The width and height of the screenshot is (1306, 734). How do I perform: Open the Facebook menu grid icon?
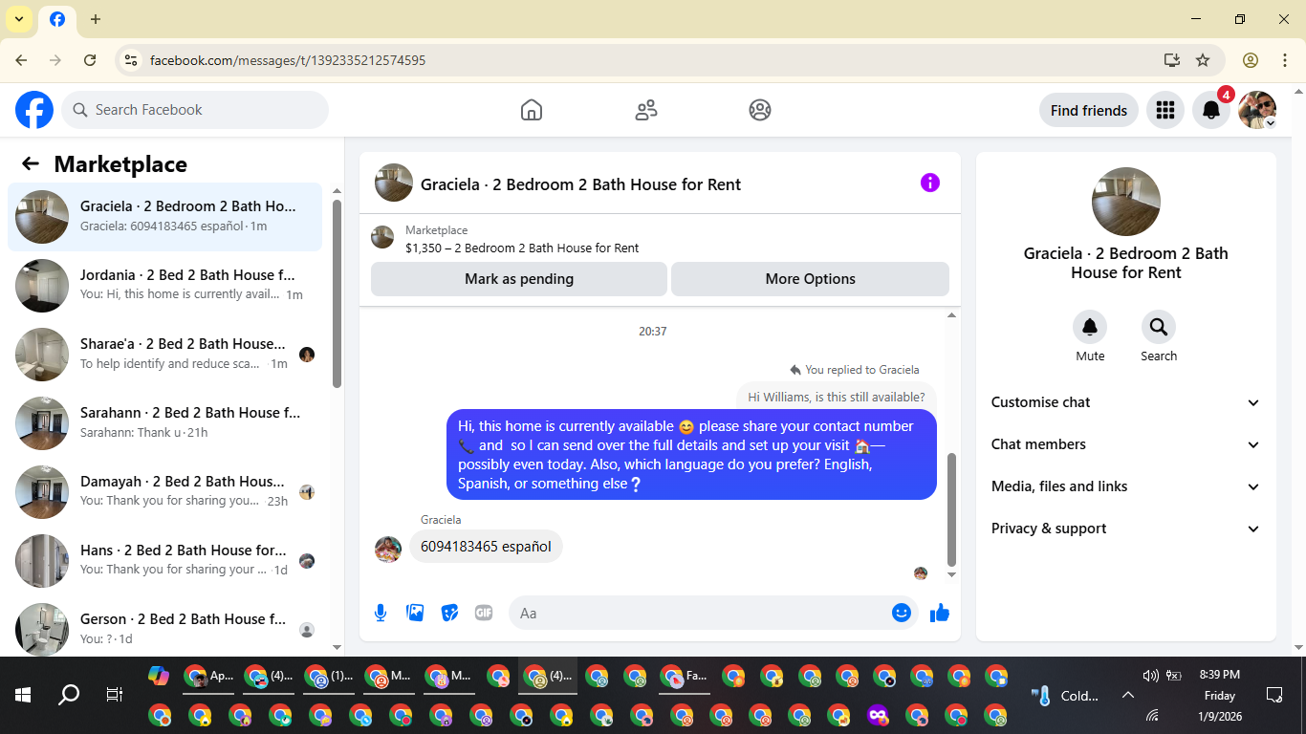(x=1165, y=110)
